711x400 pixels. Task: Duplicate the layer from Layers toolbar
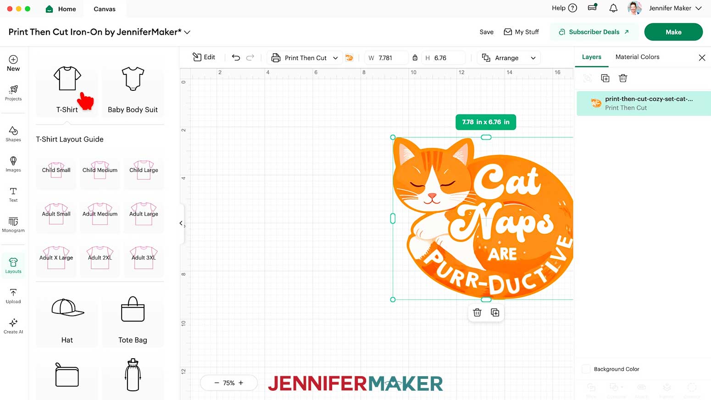[605, 78]
